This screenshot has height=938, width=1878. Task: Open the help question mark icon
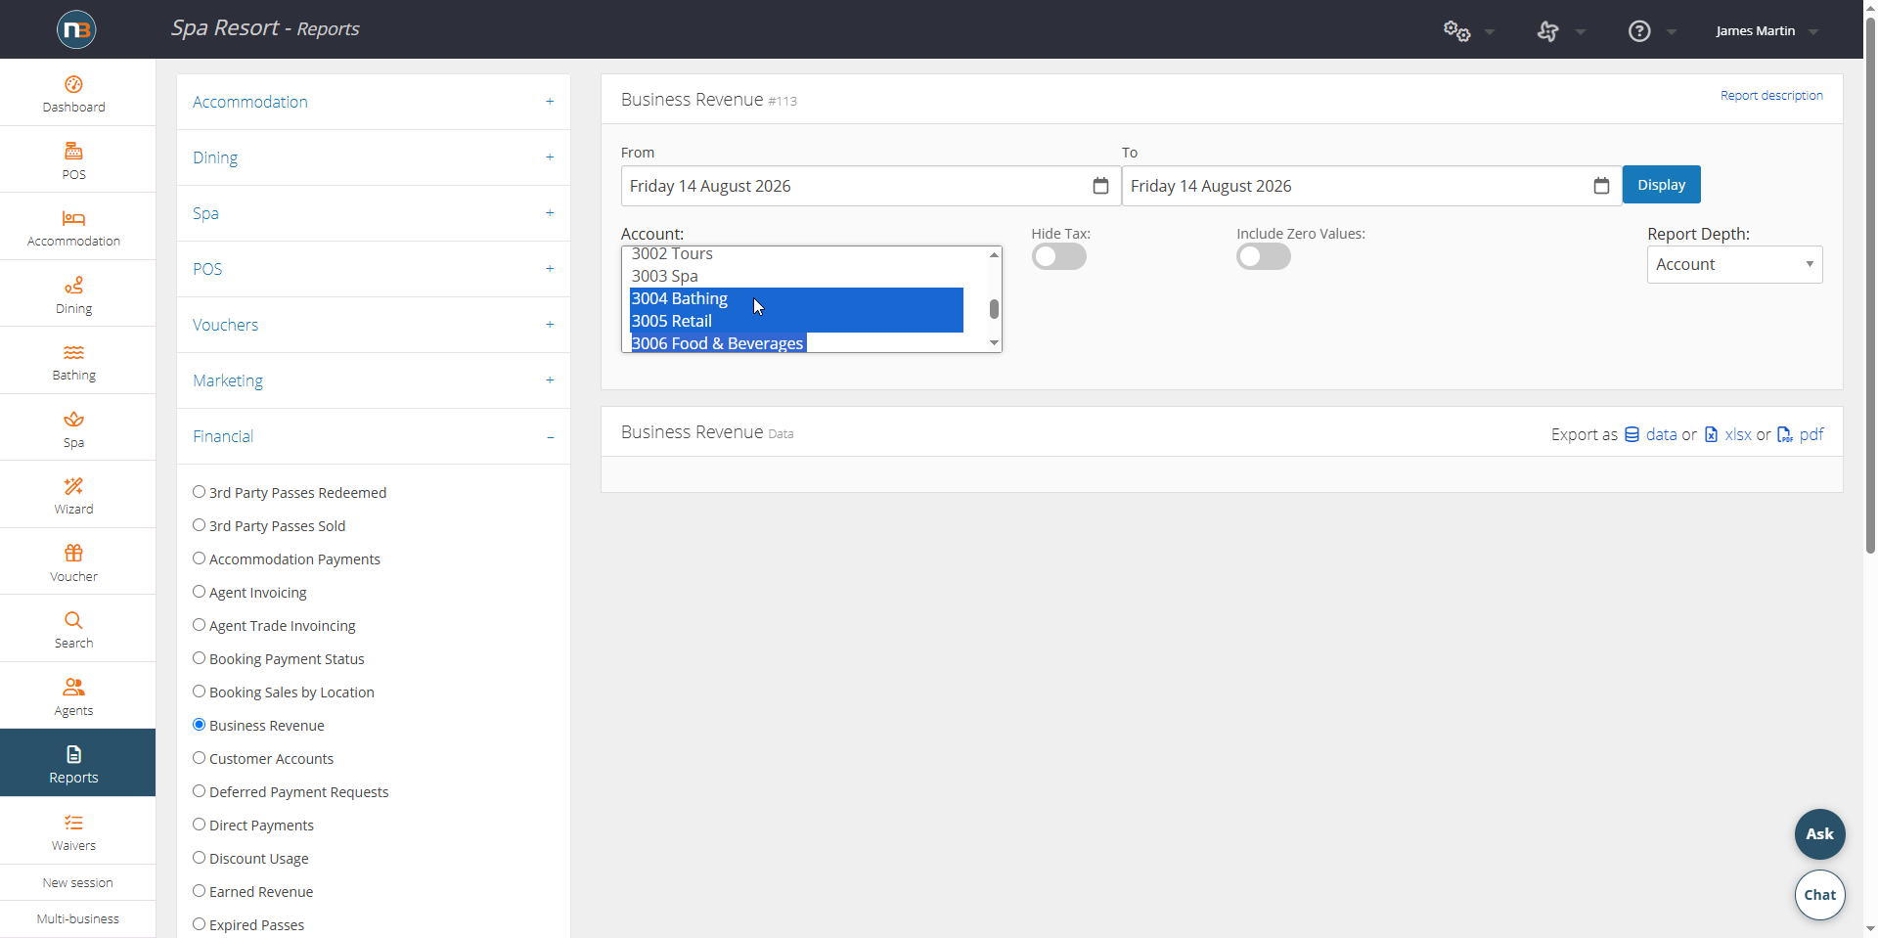pos(1639,31)
